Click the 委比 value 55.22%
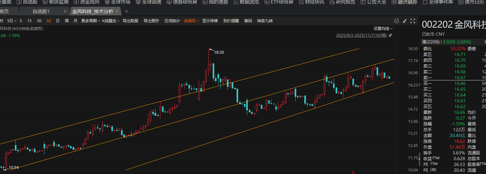 458,49
